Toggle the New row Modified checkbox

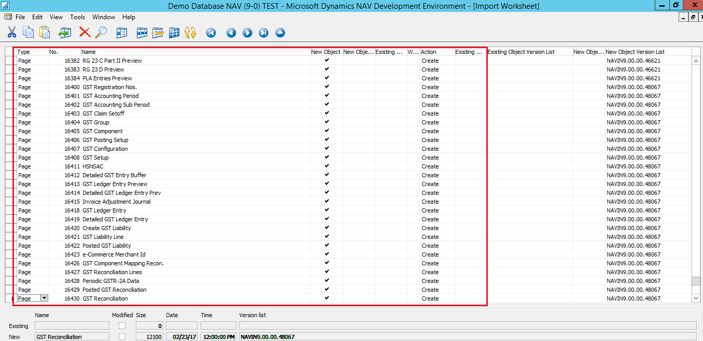pyautogui.click(x=122, y=337)
